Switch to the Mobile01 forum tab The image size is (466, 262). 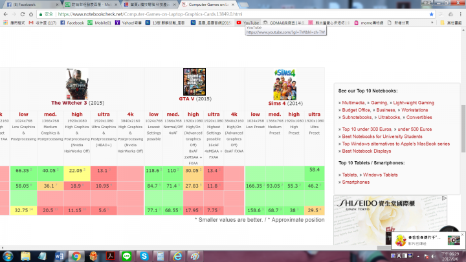tap(91, 5)
